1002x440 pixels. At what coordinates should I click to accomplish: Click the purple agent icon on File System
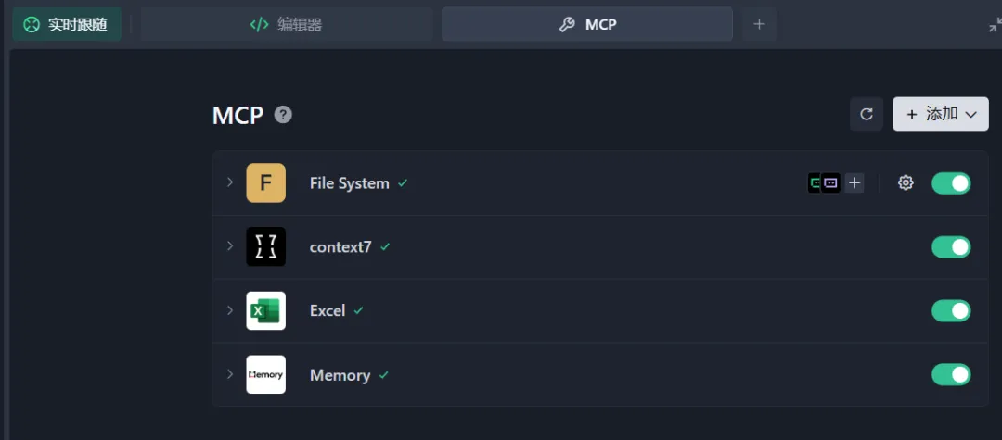click(831, 183)
